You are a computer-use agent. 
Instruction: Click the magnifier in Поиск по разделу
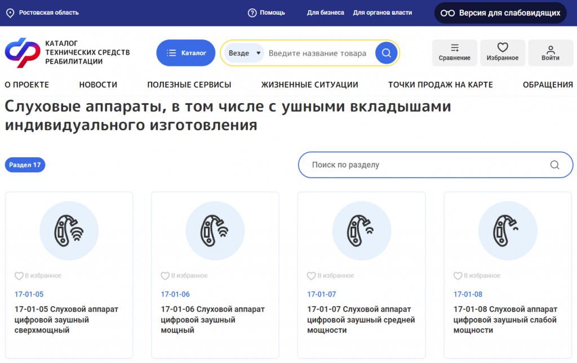[554, 165]
